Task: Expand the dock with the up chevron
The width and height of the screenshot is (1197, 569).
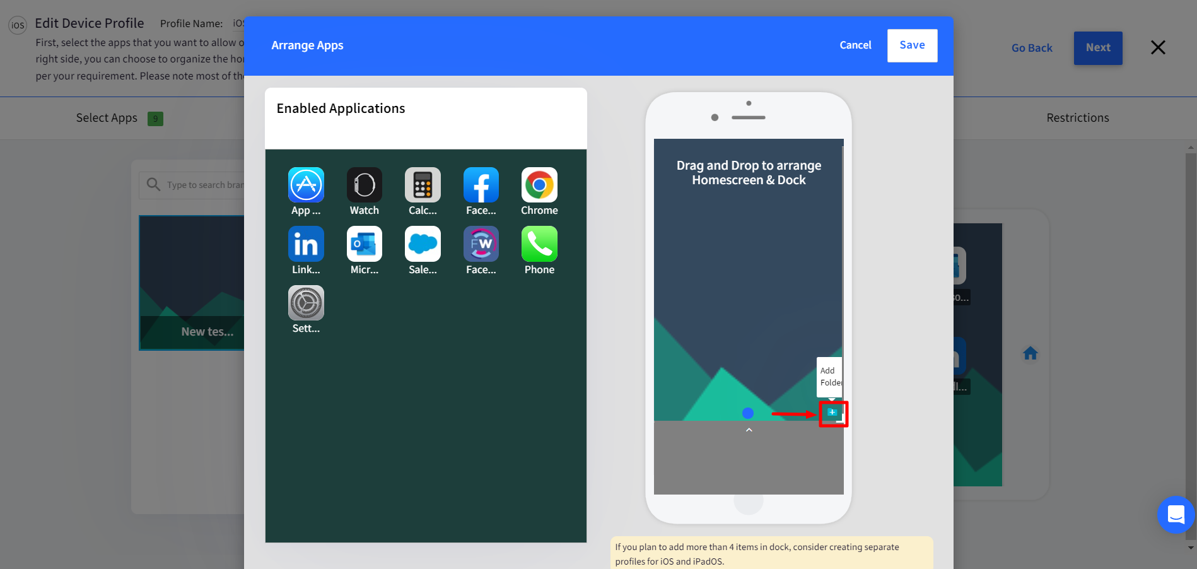Action: point(749,430)
